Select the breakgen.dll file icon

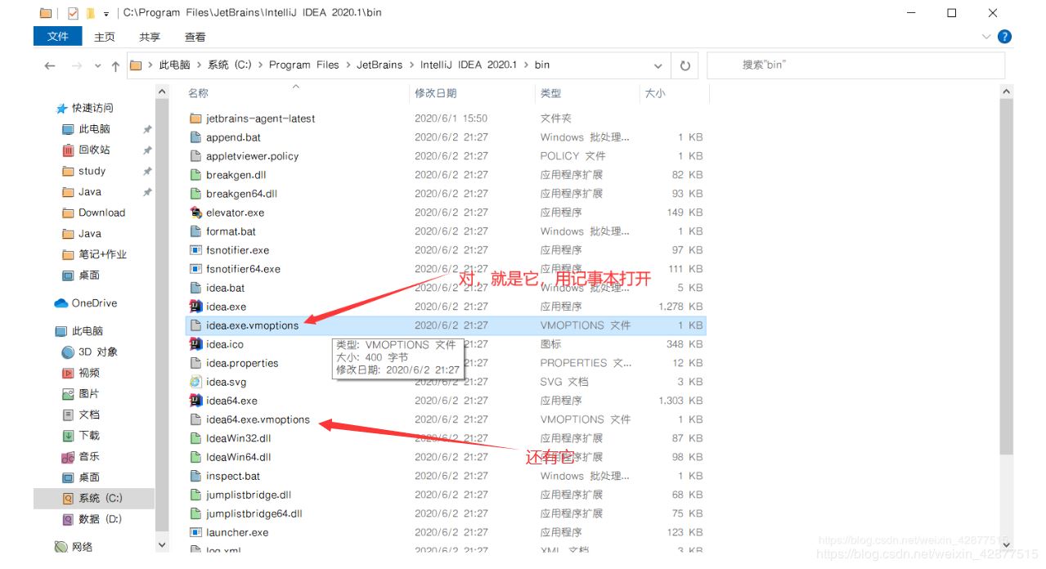tap(195, 175)
